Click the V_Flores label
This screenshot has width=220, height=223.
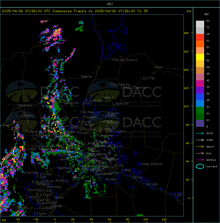[x=40, y=213]
